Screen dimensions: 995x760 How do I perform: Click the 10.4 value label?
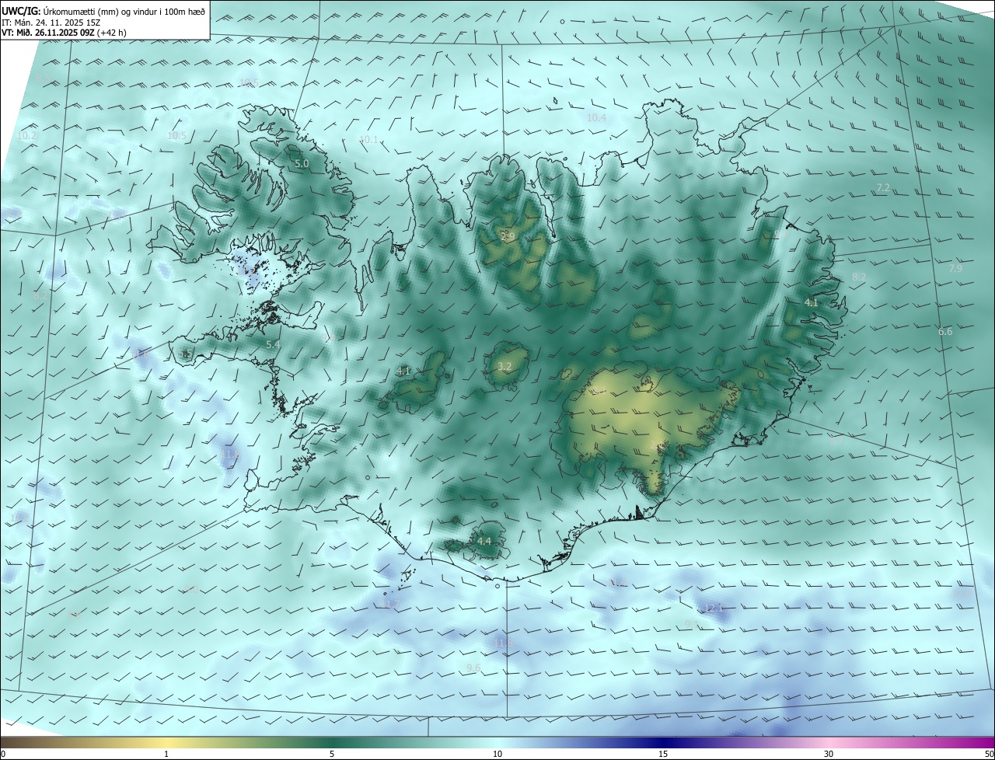[596, 118]
